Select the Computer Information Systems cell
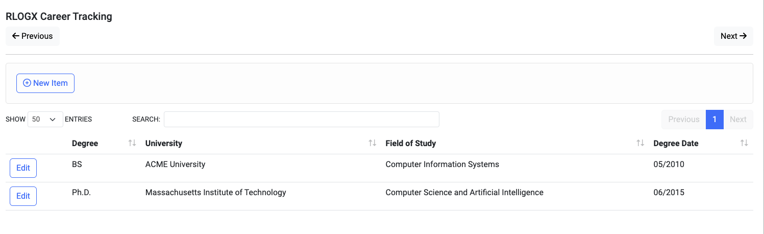Image resolution: width=764 pixels, height=234 pixels. pyautogui.click(x=442, y=165)
